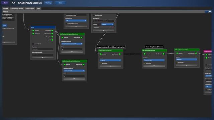Viewport: 214px width, 120px height.
Task: Open campaignObjective dropdown in upper AddToMustCompleteObjectives node
Action: click(x=72, y=44)
